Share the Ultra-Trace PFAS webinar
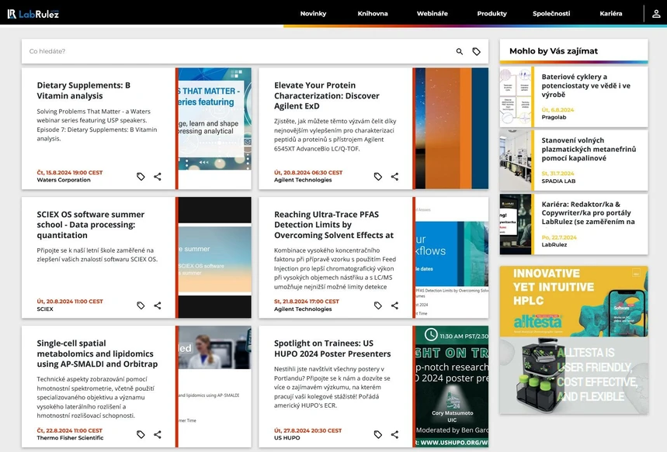Viewport: 667px width, 452px height. [394, 305]
